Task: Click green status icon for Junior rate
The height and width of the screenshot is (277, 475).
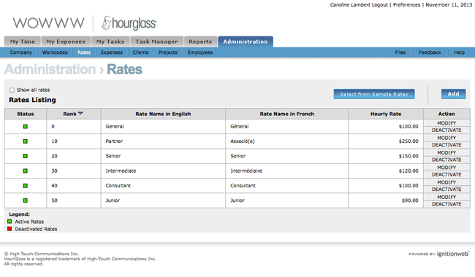Action: tap(26, 200)
